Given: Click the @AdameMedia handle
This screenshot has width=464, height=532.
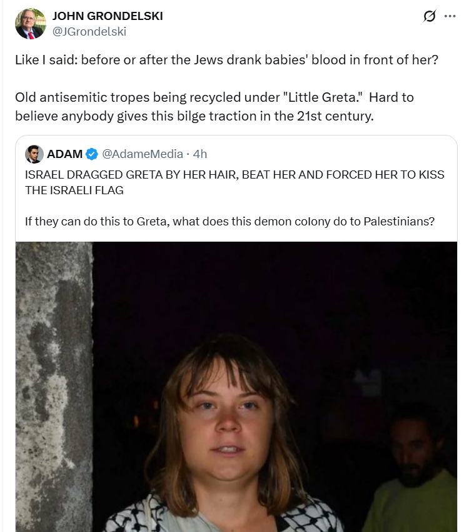Looking at the screenshot, I should click(143, 154).
